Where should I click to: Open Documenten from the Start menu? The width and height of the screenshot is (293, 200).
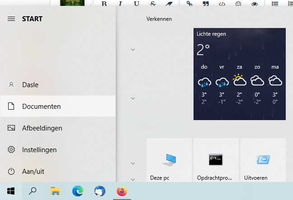58,106
